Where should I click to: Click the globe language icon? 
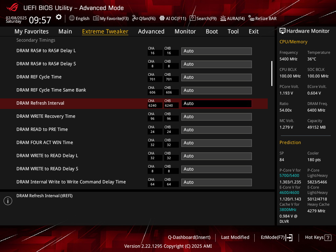point(72,18)
